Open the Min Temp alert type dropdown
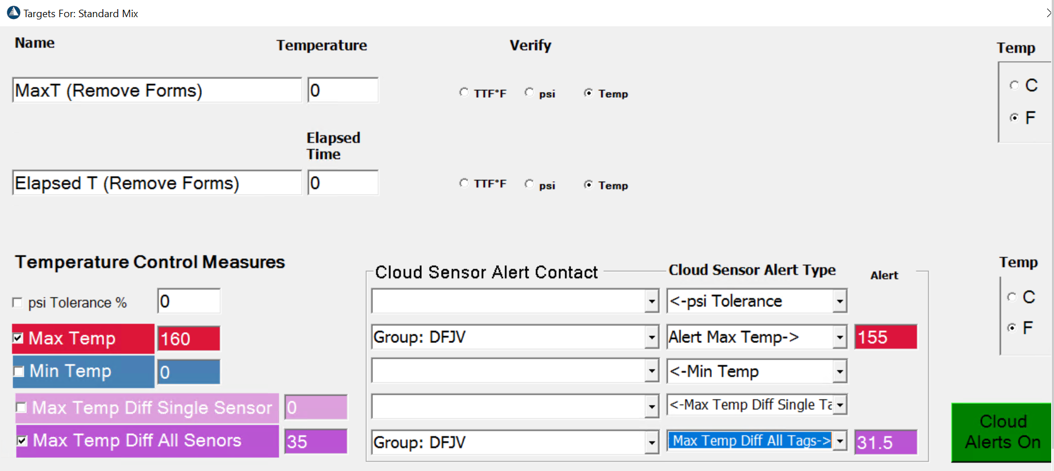The image size is (1054, 471). 839,372
